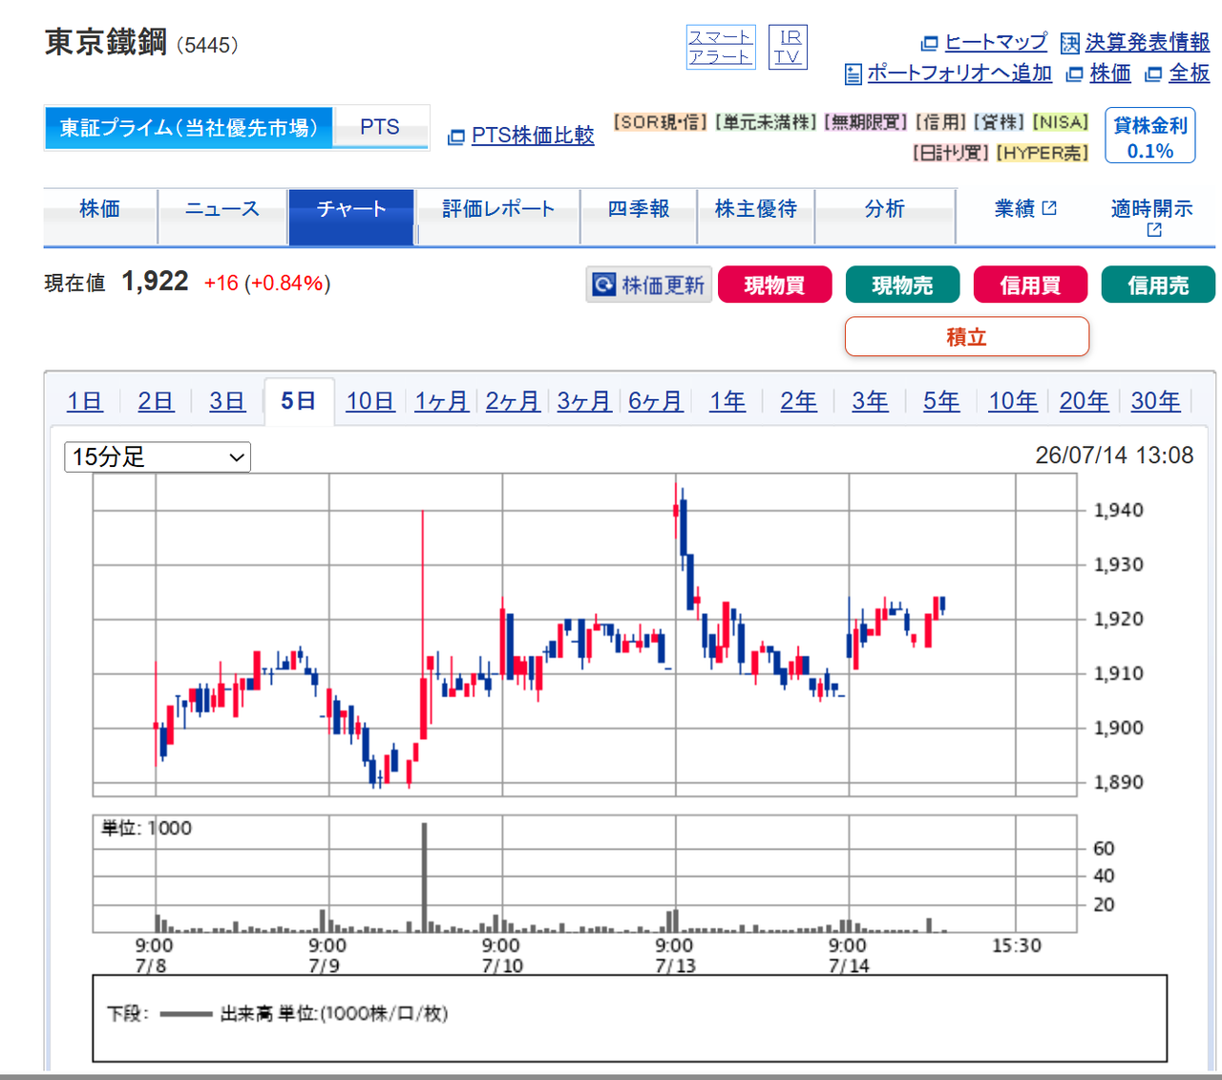
Task: Click the 東京鐵鋼 company name heading
Action: point(106,43)
